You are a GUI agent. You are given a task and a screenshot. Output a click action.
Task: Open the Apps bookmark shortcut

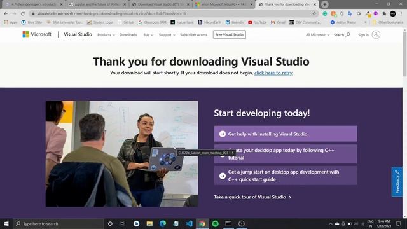click(11, 22)
